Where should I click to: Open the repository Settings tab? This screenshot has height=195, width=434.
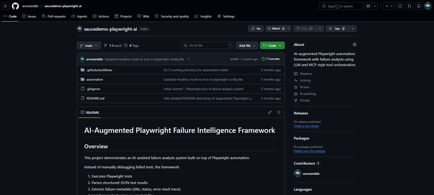click(226, 16)
